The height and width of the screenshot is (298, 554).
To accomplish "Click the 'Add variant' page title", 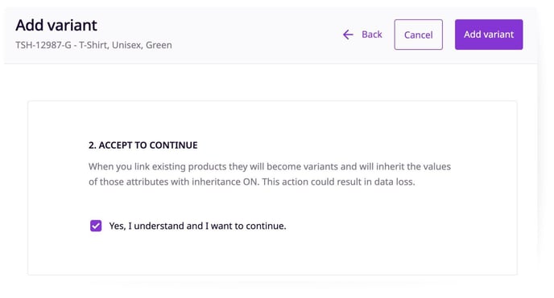I will [56, 26].
